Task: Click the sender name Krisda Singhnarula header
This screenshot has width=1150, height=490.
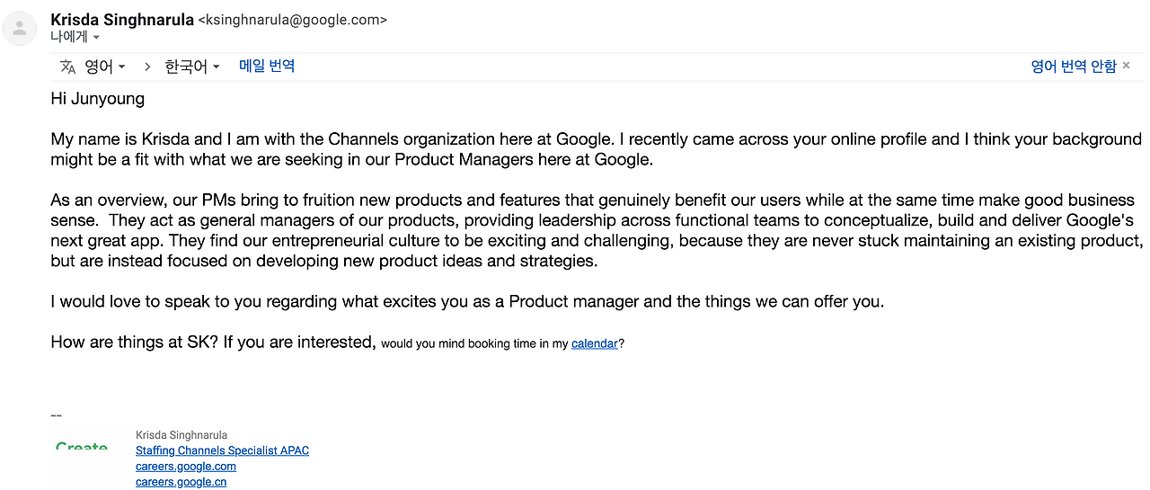Action: (121, 19)
